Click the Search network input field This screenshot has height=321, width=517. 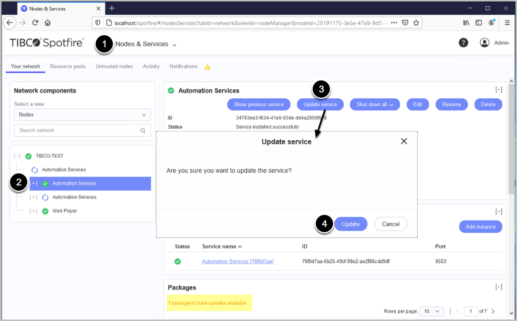pyautogui.click(x=82, y=130)
